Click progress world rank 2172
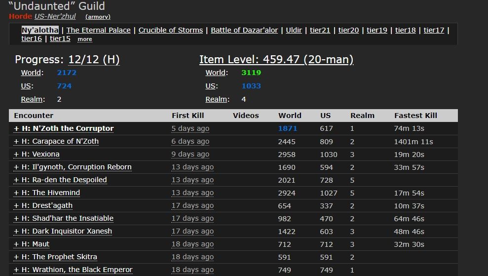This screenshot has width=488, height=276. coord(67,73)
